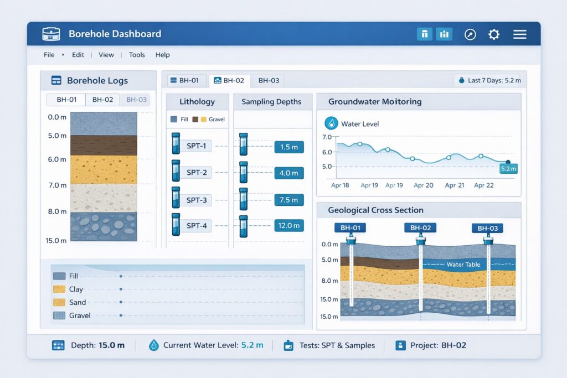Open the View menu
Screen dimensions: 567x378
pyautogui.click(x=106, y=55)
